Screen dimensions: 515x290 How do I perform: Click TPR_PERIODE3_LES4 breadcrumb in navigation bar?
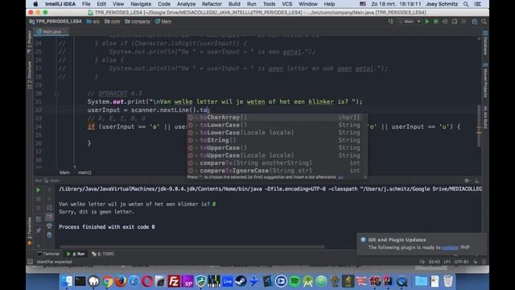(x=56, y=22)
